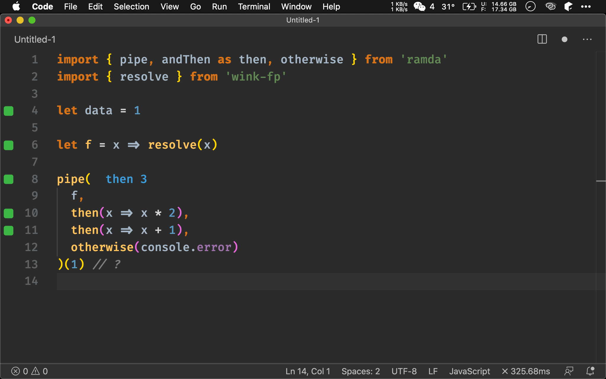
Task: Click the disk usage 14.66 GB indicator
Action: coord(499,7)
